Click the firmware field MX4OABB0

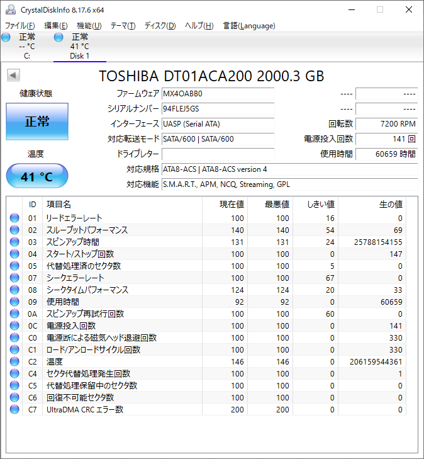point(218,94)
